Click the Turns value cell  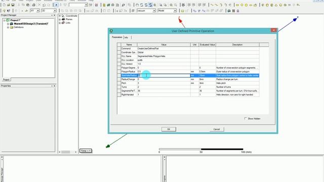point(164,87)
